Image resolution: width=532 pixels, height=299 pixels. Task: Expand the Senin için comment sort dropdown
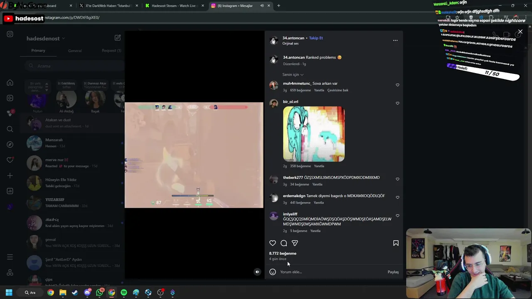point(293,75)
